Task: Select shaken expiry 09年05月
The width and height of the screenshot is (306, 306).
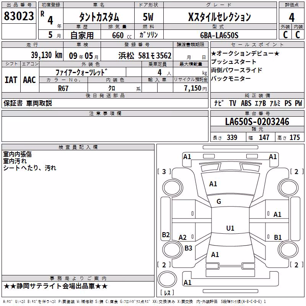Action: click(x=84, y=56)
